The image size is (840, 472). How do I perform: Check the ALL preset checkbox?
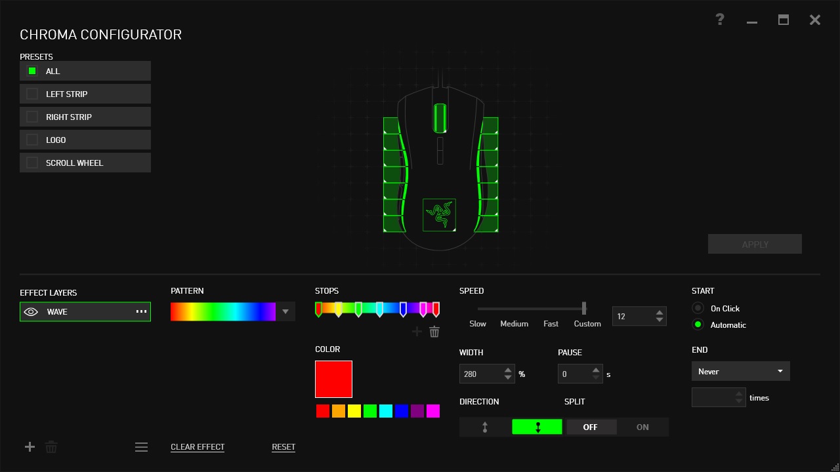coord(31,71)
